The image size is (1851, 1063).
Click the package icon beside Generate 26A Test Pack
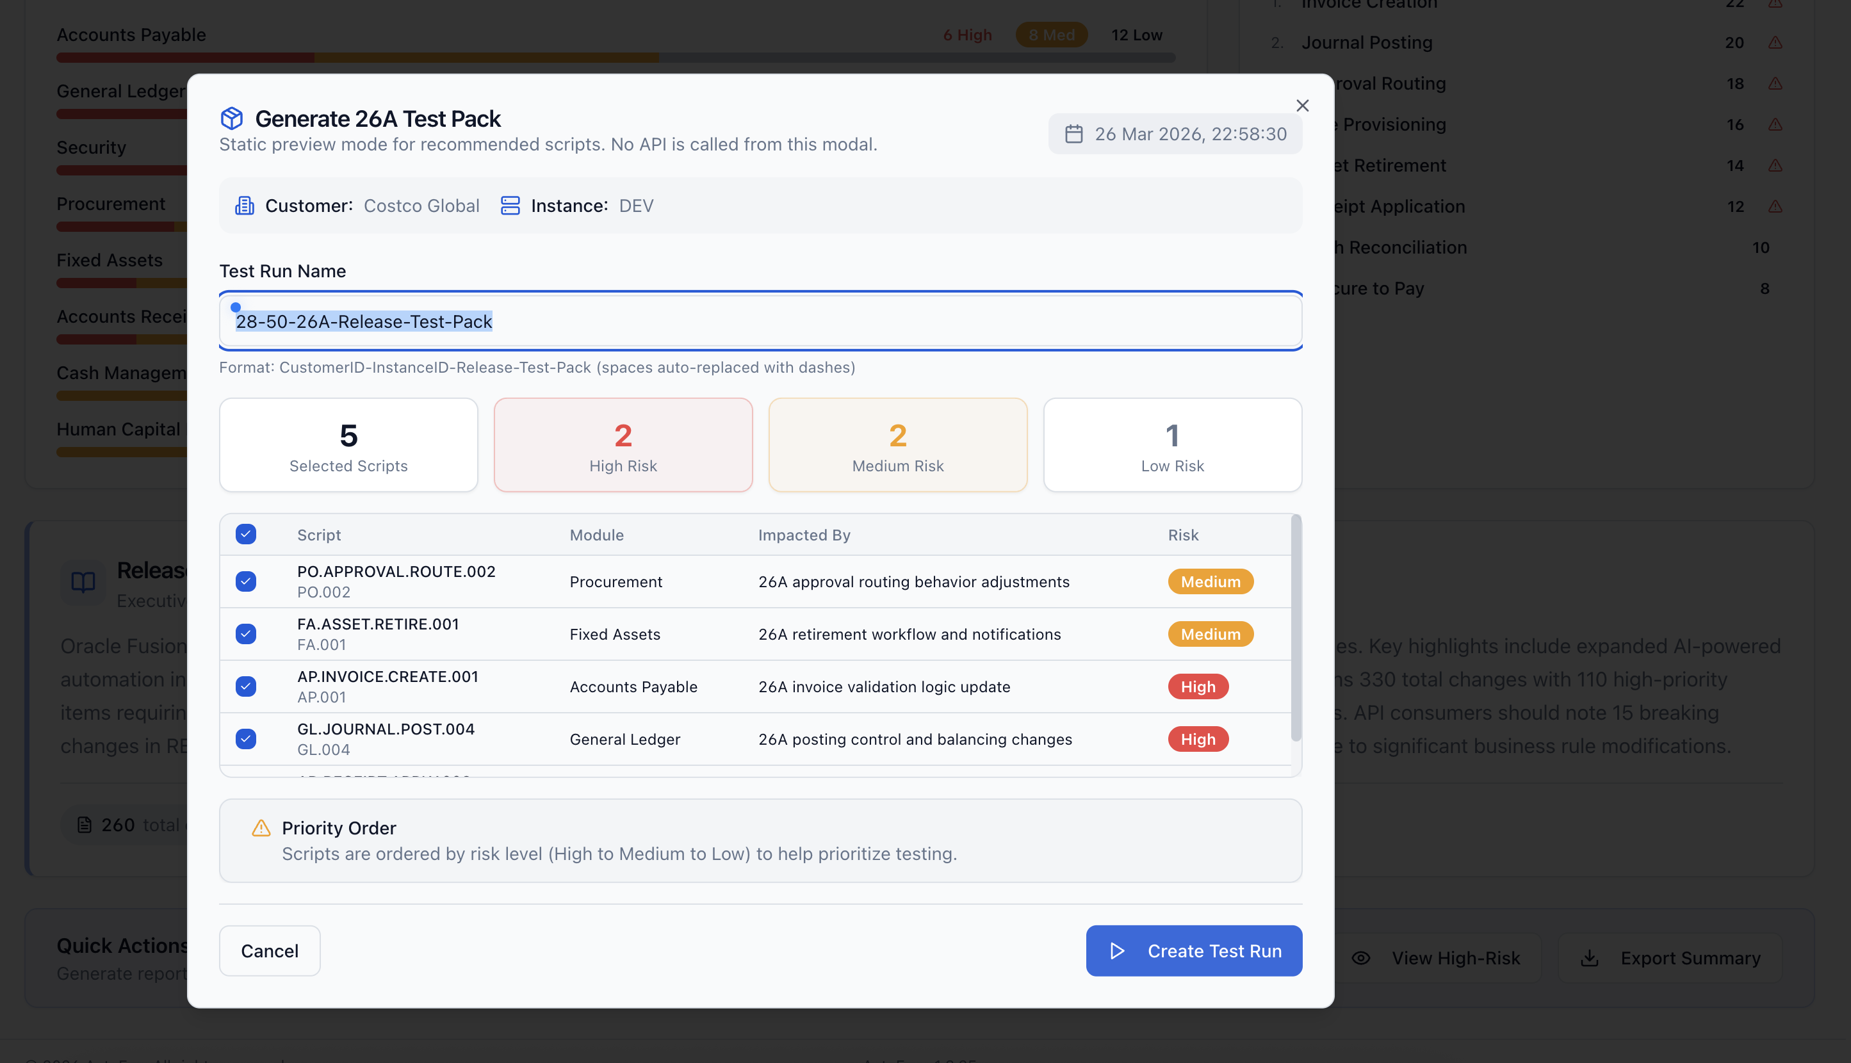[x=232, y=118]
